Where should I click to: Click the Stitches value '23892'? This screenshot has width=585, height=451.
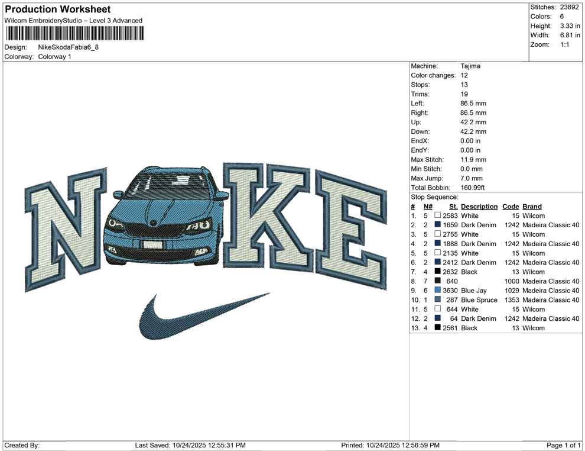[x=569, y=7]
